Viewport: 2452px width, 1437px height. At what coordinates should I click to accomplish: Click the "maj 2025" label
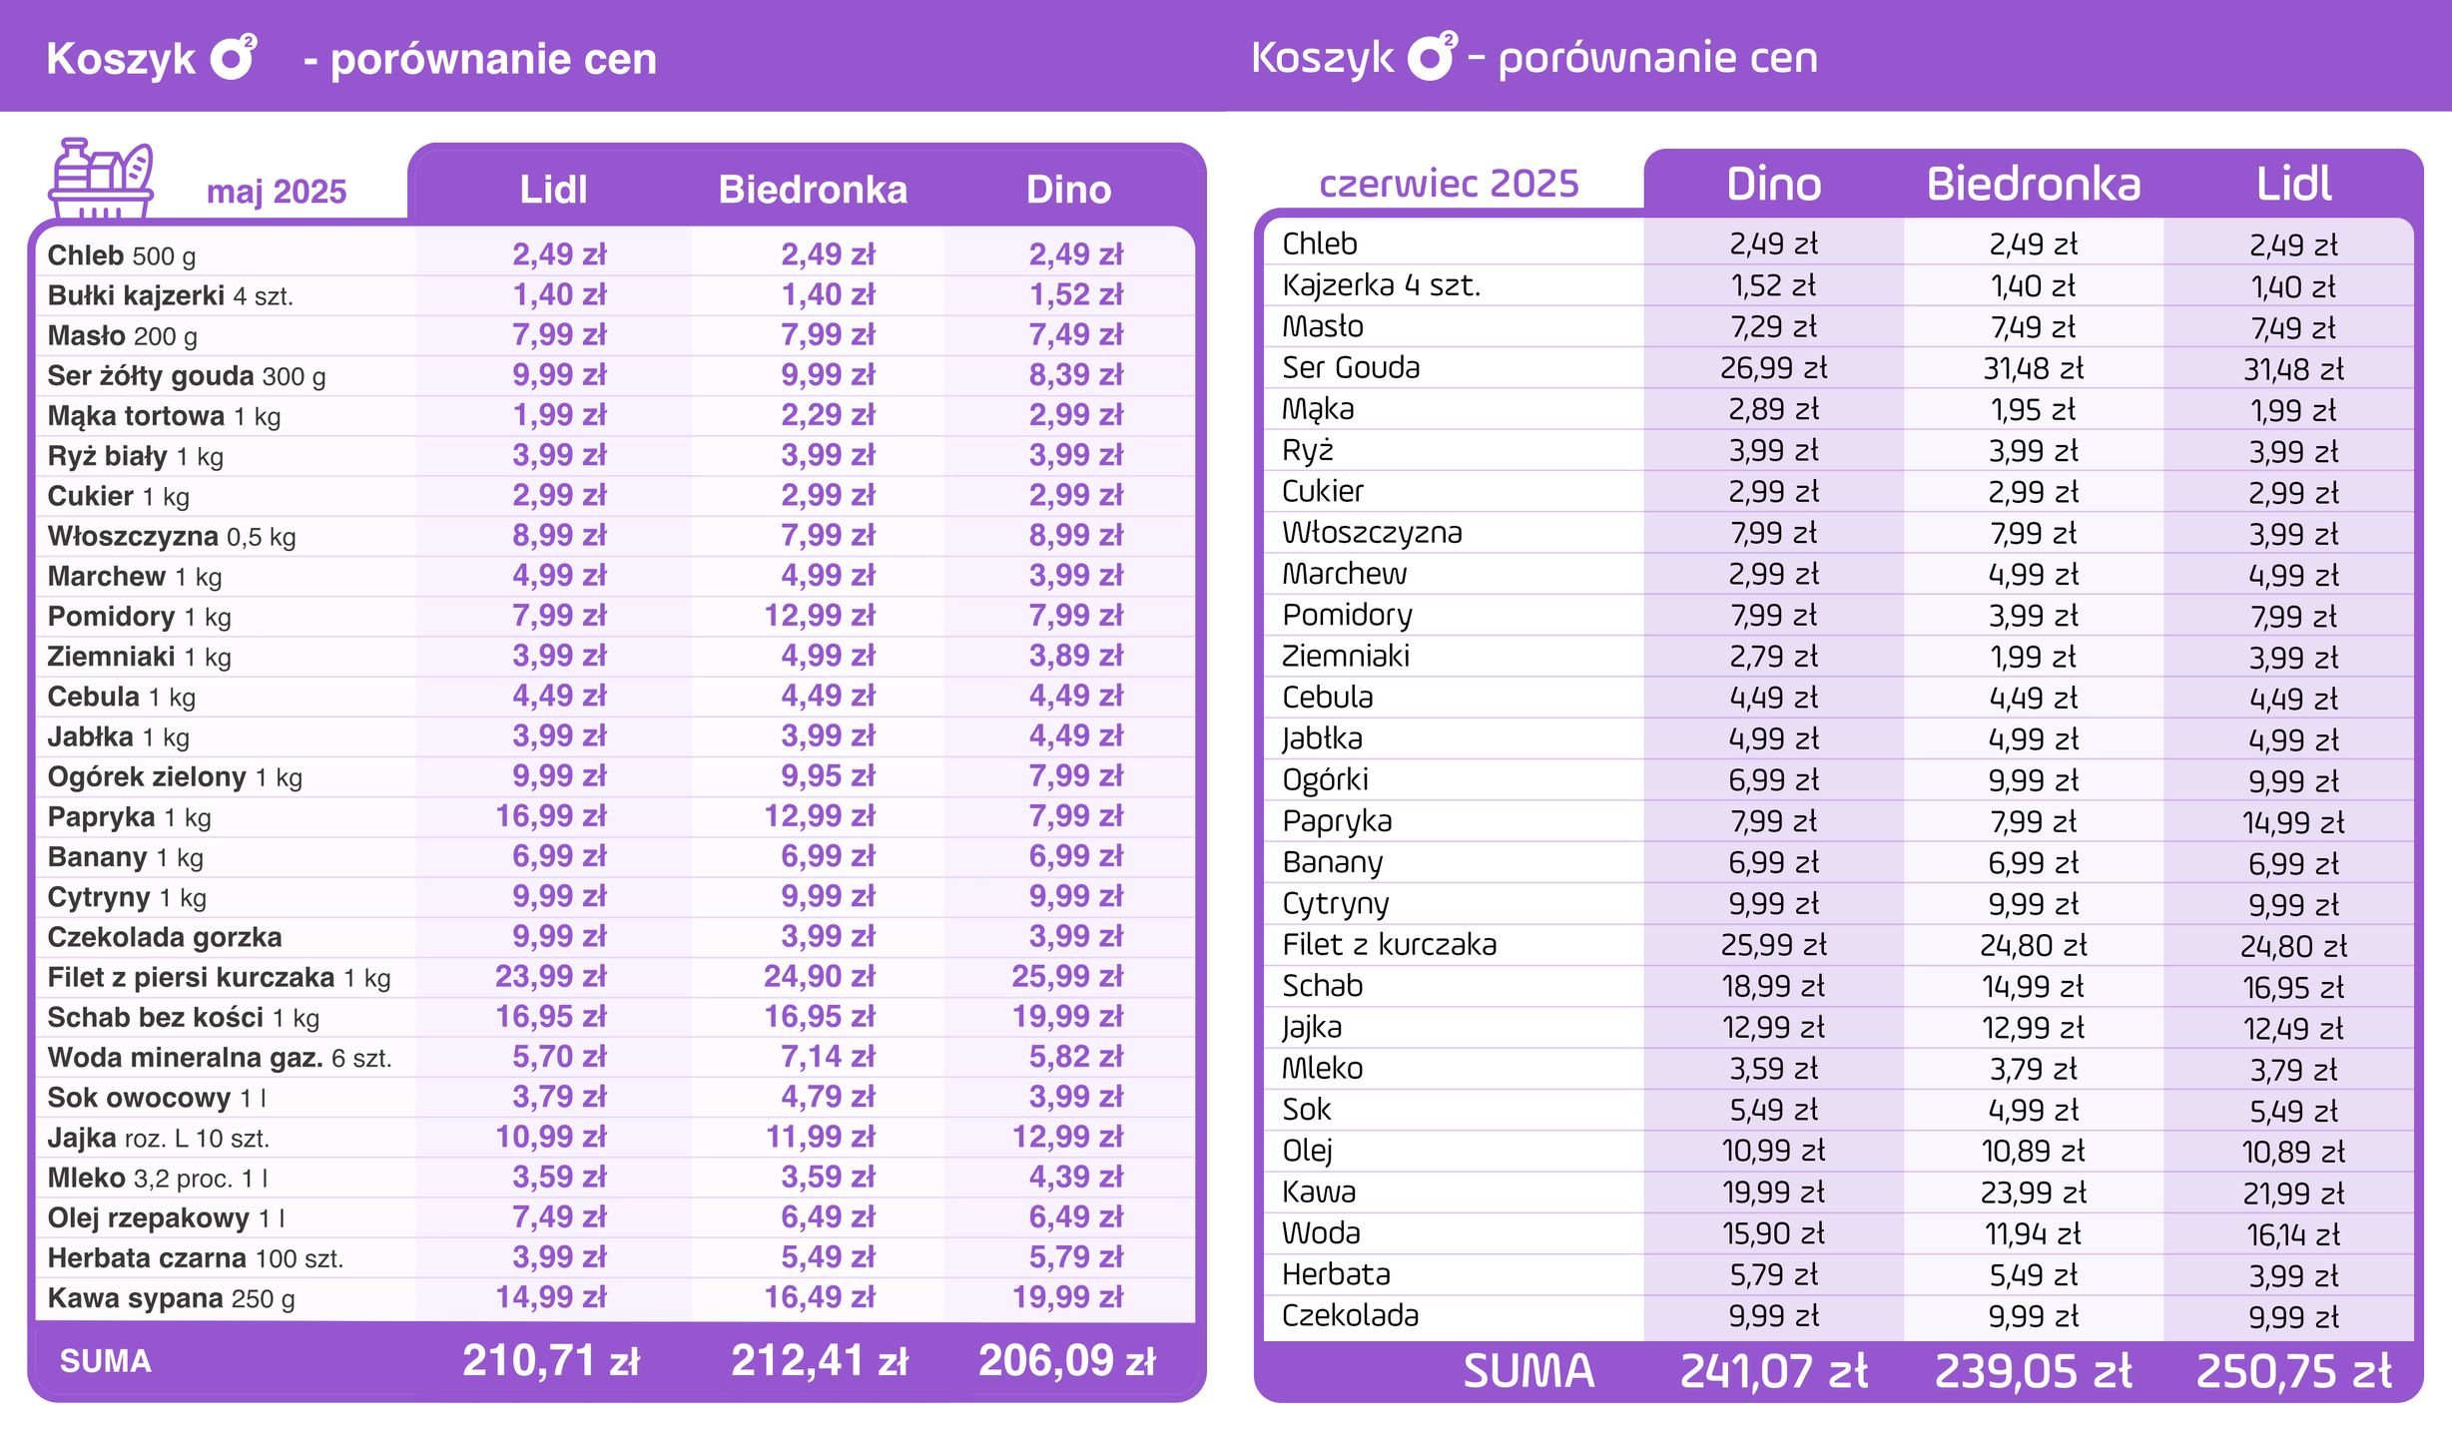point(277,192)
